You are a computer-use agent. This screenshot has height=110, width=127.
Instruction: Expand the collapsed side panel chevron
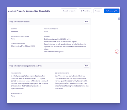[119, 19]
